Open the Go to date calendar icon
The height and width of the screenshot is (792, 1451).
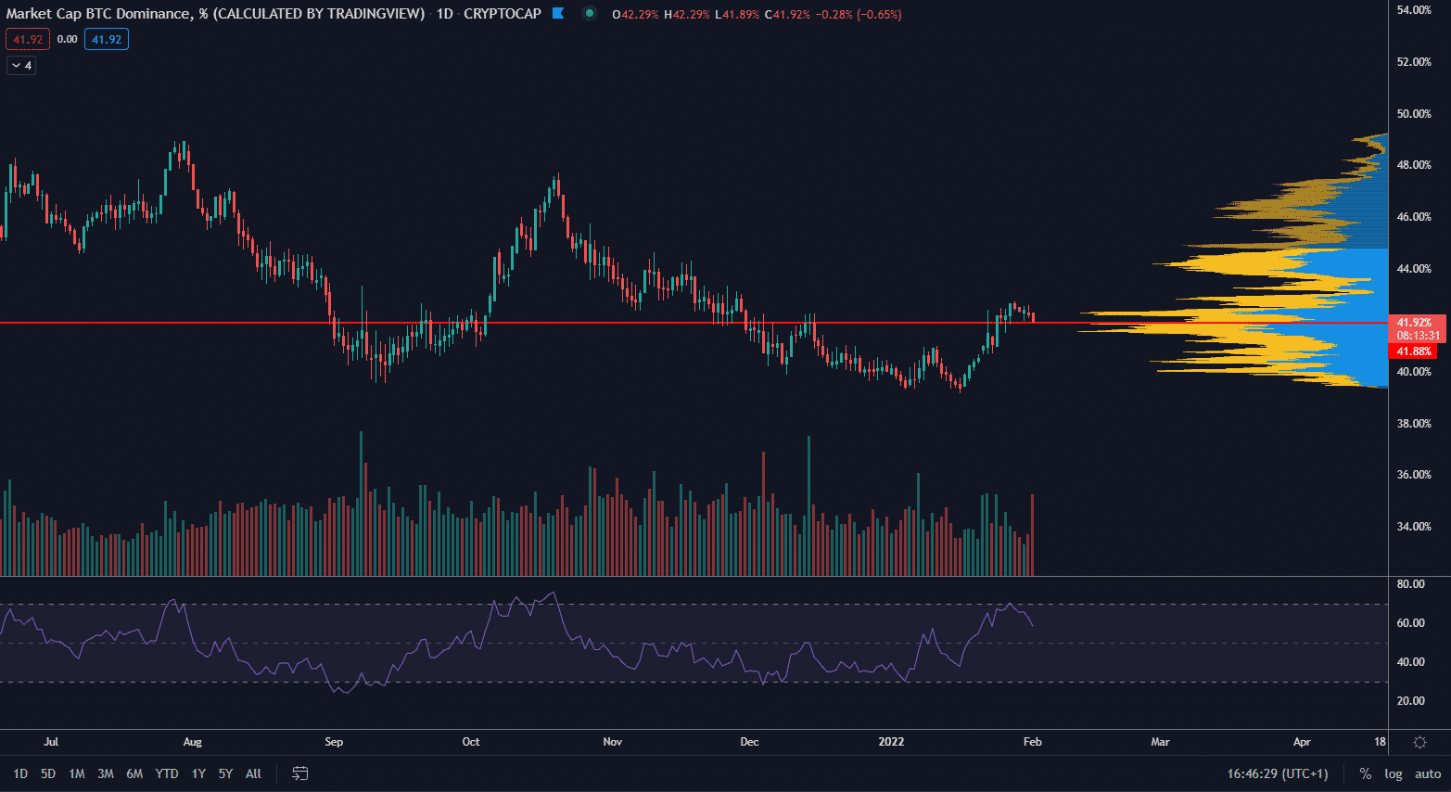coord(299,773)
